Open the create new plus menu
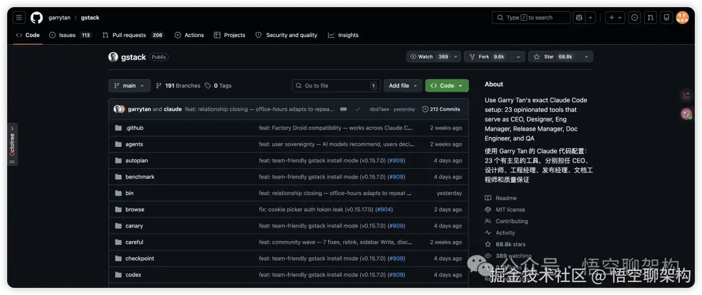702x295 pixels. click(615, 18)
